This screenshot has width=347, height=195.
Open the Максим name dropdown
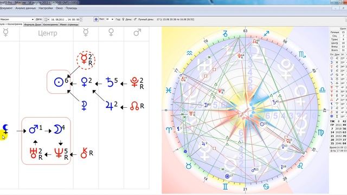click(33, 19)
